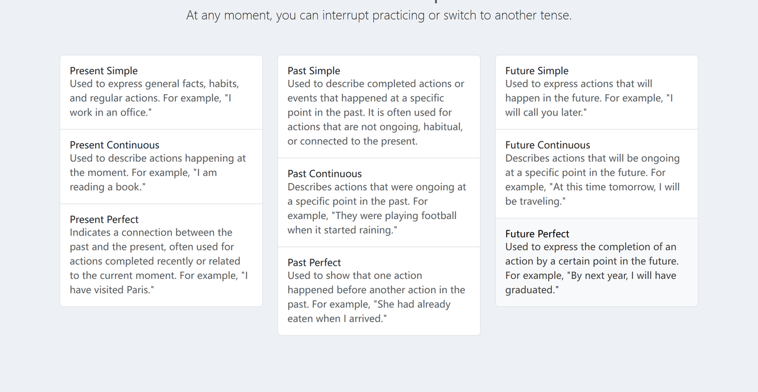758x392 pixels.
Task: Click the "I will call you later" example
Action: (589, 105)
